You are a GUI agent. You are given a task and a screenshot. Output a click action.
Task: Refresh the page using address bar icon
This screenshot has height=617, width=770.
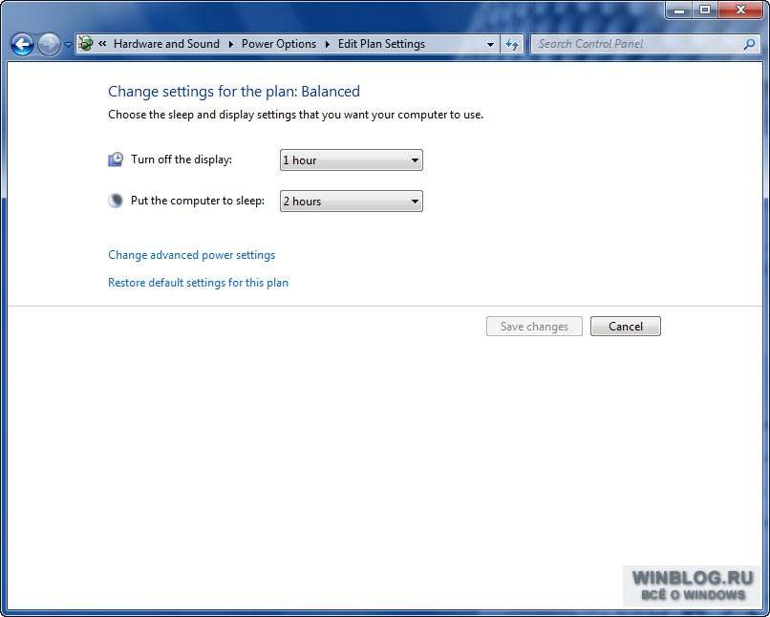512,44
